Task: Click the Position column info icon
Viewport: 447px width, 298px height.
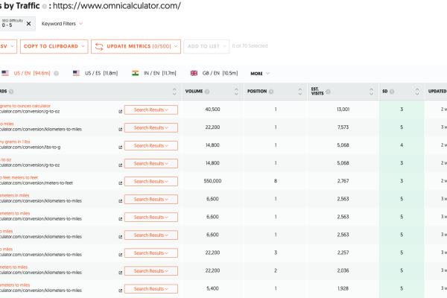Action: tap(271, 92)
